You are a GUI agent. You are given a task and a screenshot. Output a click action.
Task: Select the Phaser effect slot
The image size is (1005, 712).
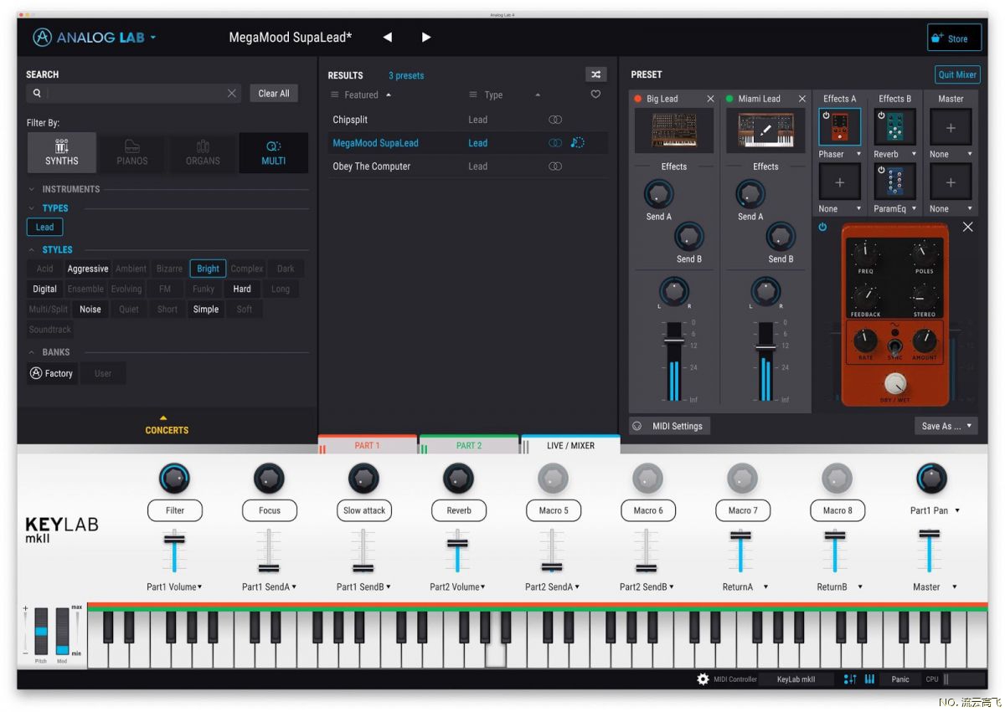(x=839, y=127)
